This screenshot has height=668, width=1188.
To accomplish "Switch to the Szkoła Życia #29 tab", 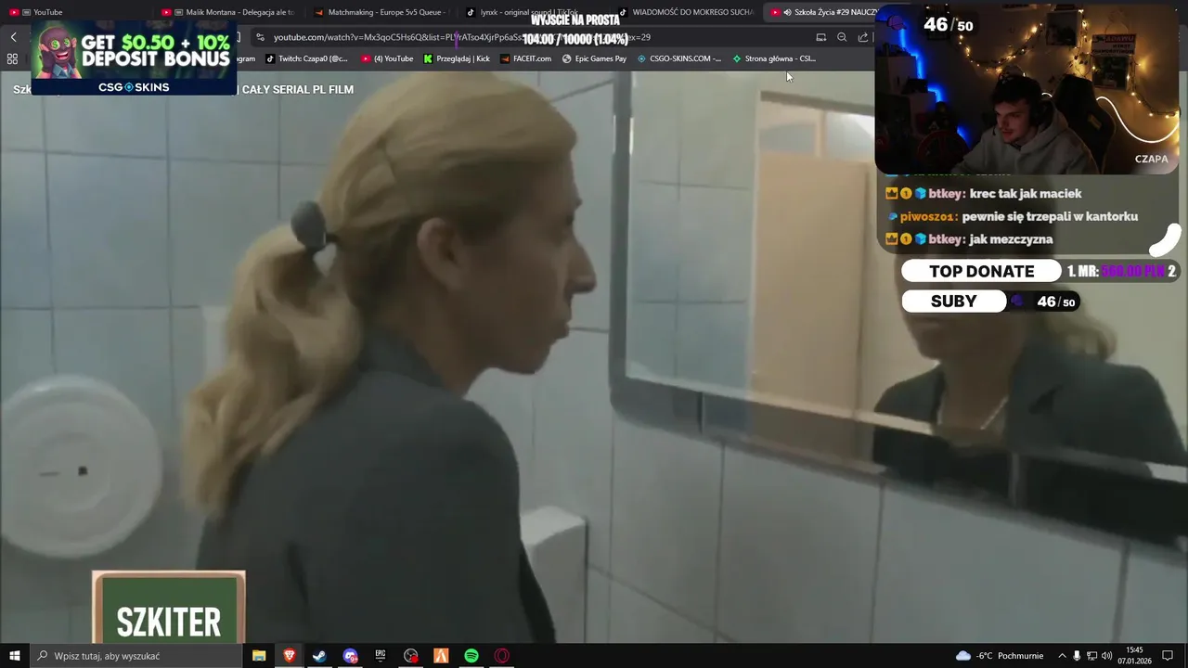I will click(x=821, y=12).
